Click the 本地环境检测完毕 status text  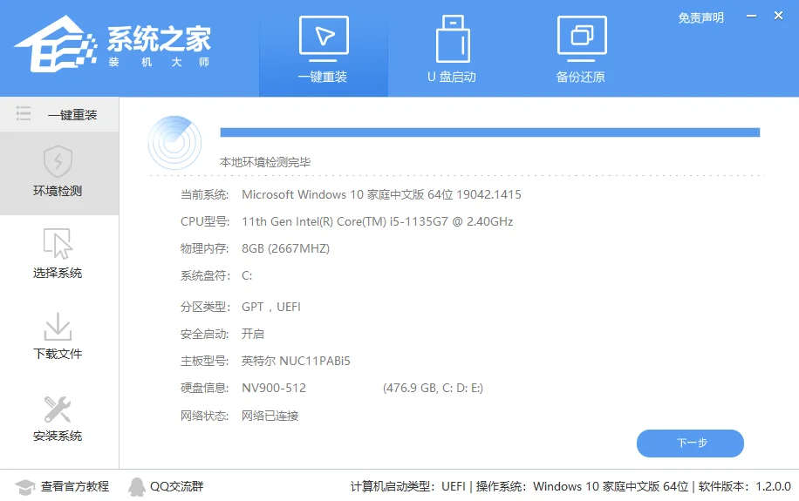(265, 162)
